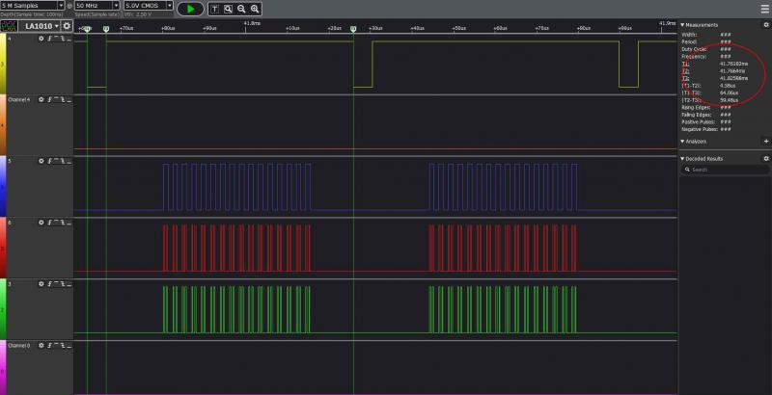Open the 50 MHz sample rate dropdown
This screenshot has height=395, width=772.
pyautogui.click(x=96, y=6)
